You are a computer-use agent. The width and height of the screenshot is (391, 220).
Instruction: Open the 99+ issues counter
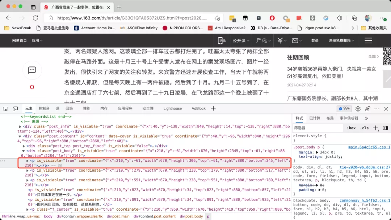[x=344, y=108]
